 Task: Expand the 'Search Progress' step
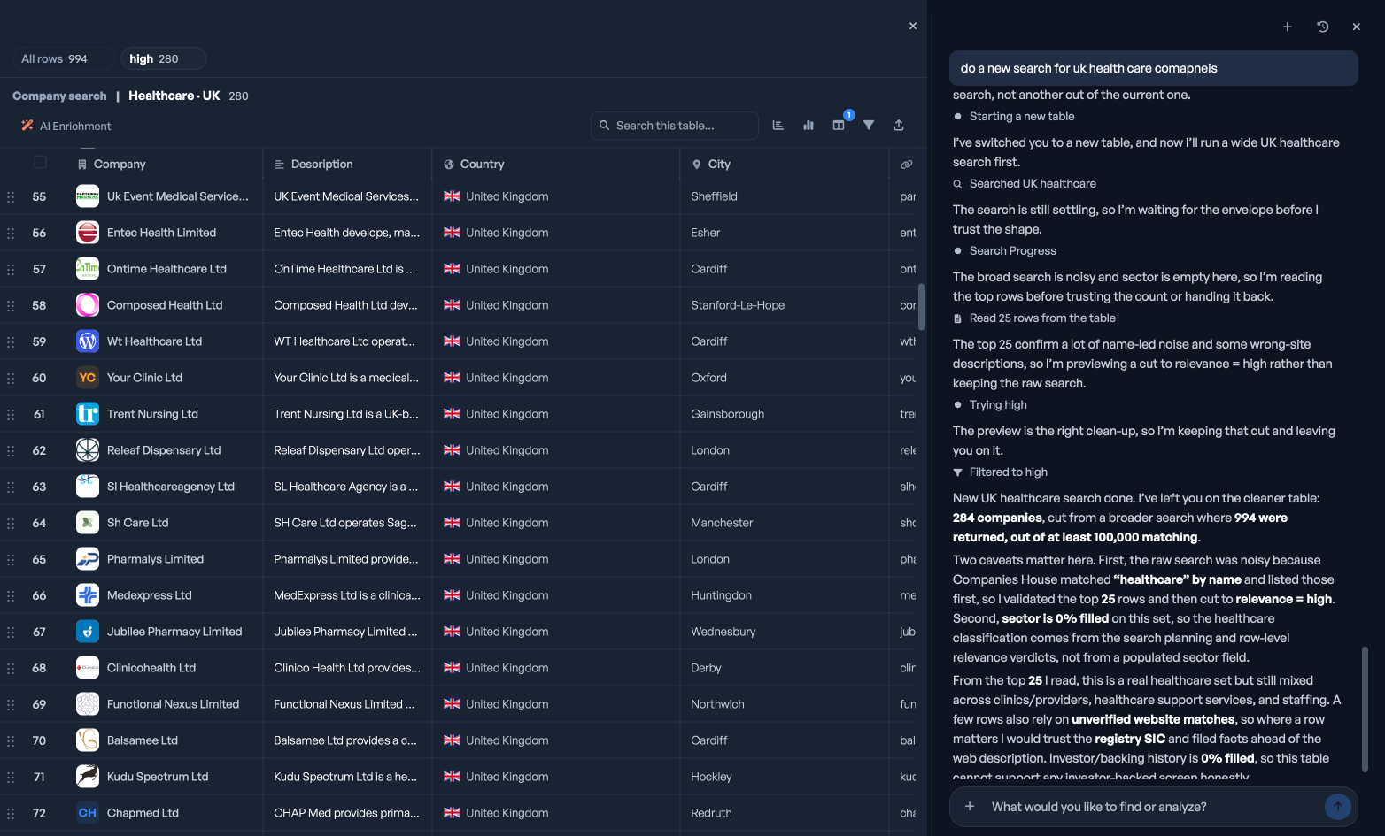[x=1004, y=251]
